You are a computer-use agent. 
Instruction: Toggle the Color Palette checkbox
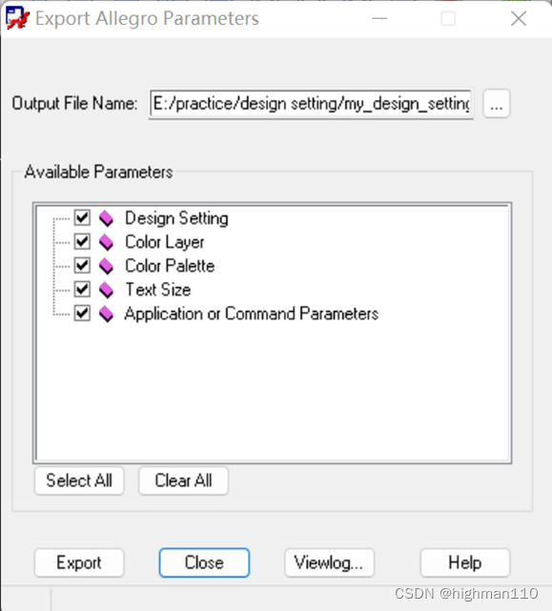point(82,265)
